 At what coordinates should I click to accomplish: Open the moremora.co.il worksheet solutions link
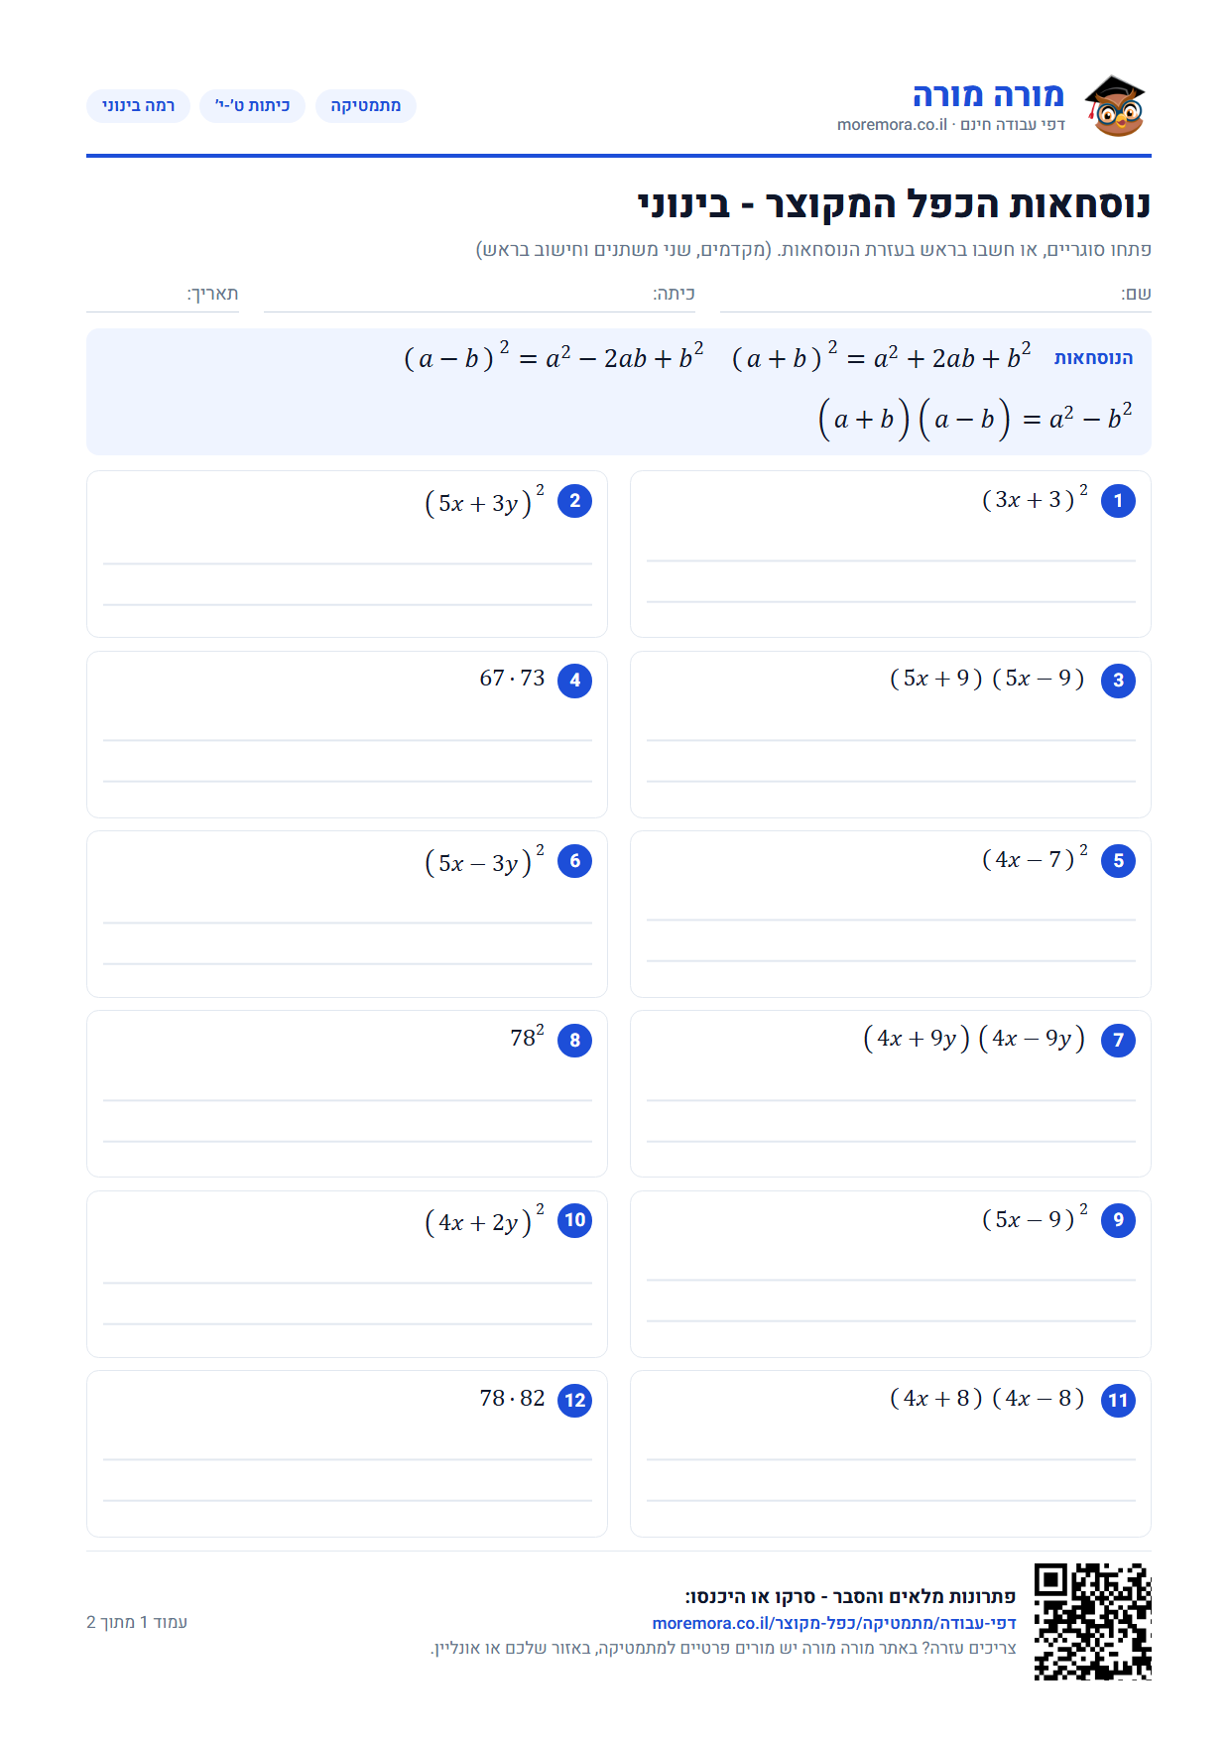(834, 1623)
